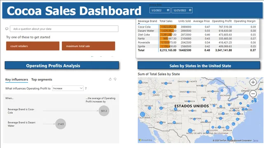Zoom out on the map
The height and width of the screenshot is (148, 264).
(253, 93)
